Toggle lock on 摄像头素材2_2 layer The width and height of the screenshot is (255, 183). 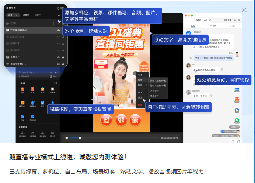[x=63, y=64]
